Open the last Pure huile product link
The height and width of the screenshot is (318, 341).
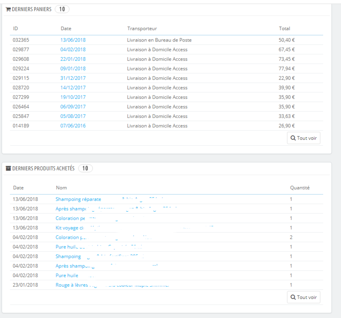[67, 276]
